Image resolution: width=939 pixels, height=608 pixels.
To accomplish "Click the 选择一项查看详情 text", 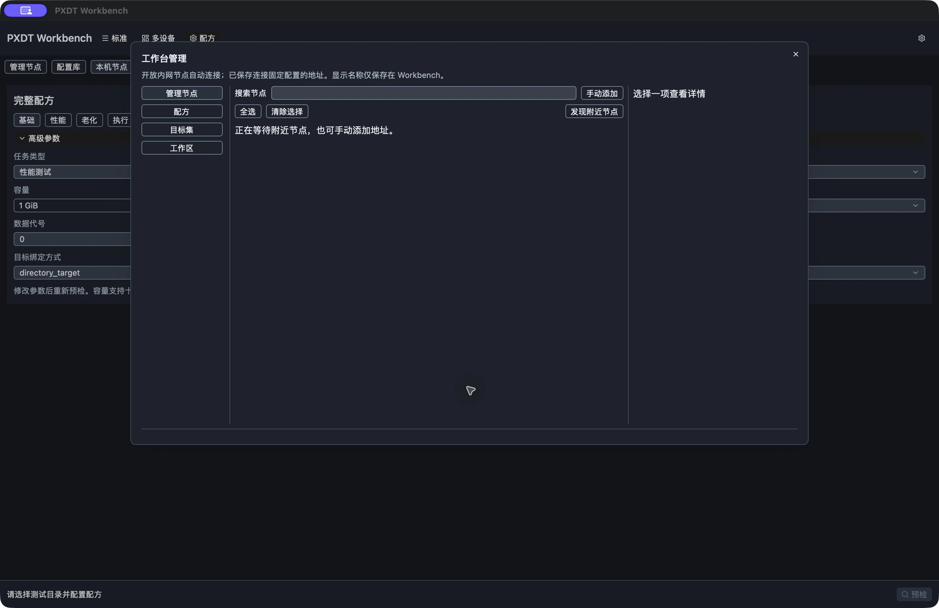I will point(669,94).
